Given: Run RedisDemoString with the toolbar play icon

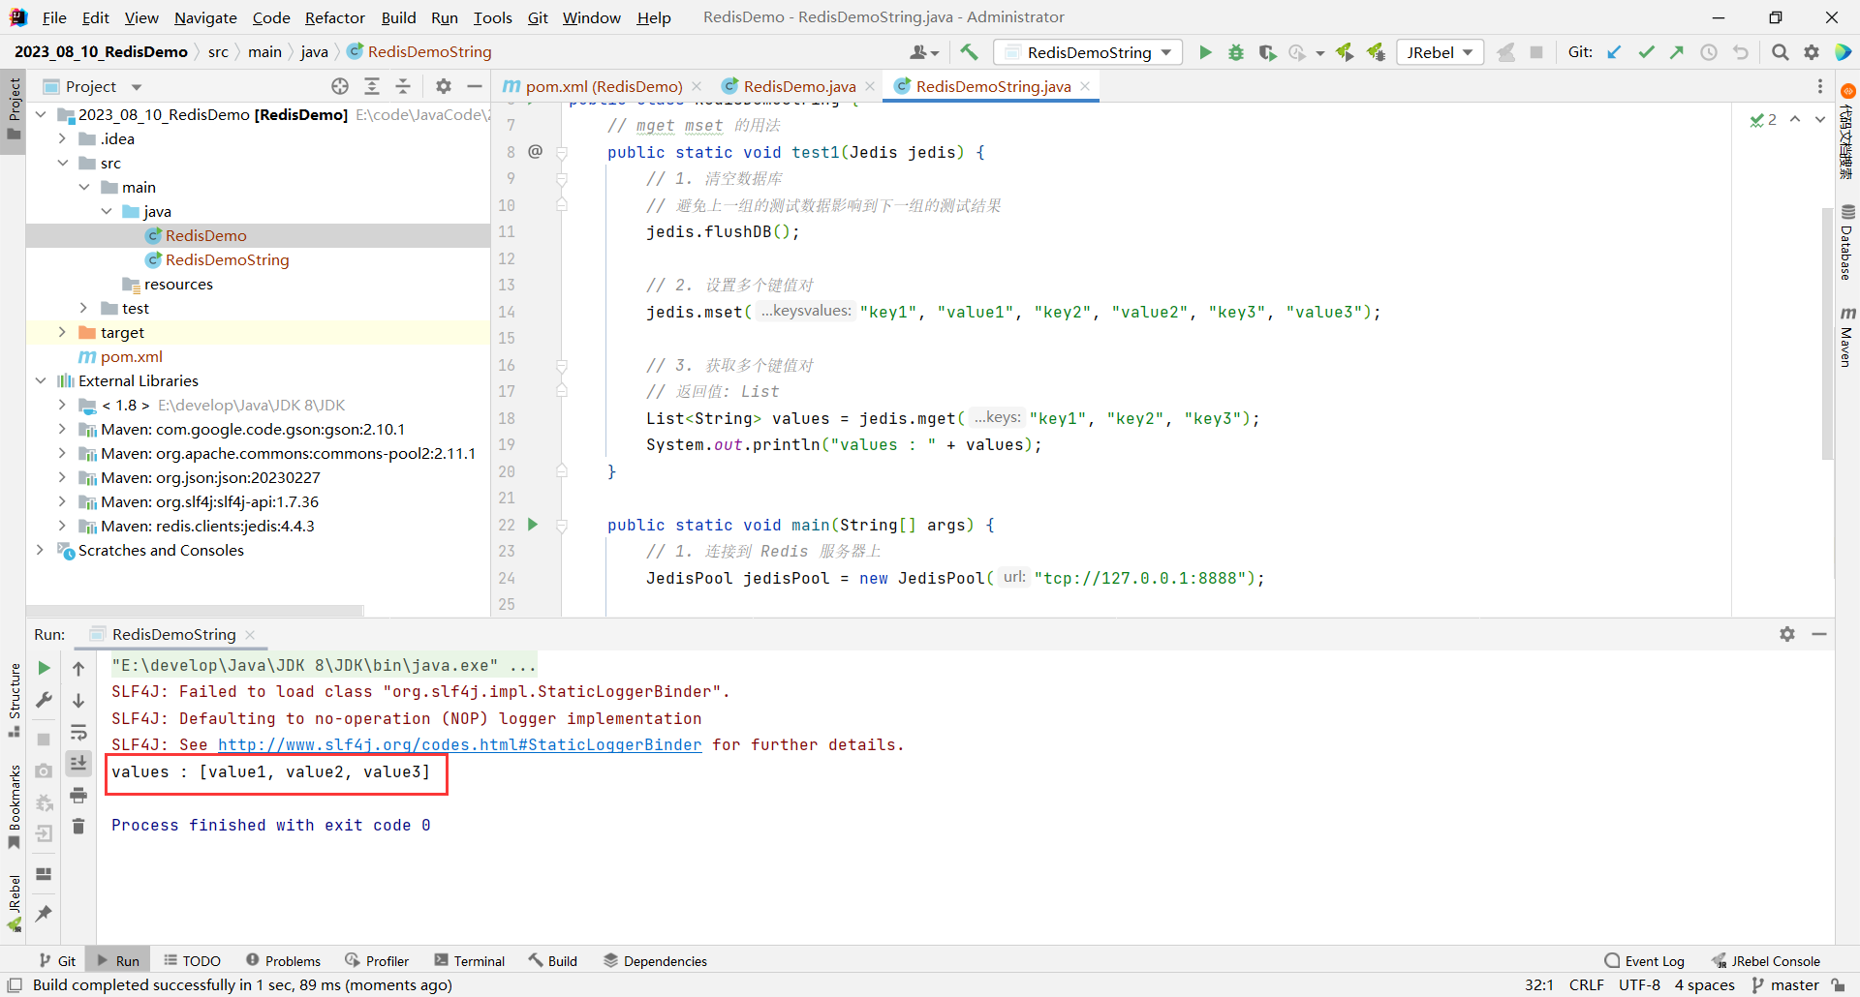Looking at the screenshot, I should [1205, 52].
